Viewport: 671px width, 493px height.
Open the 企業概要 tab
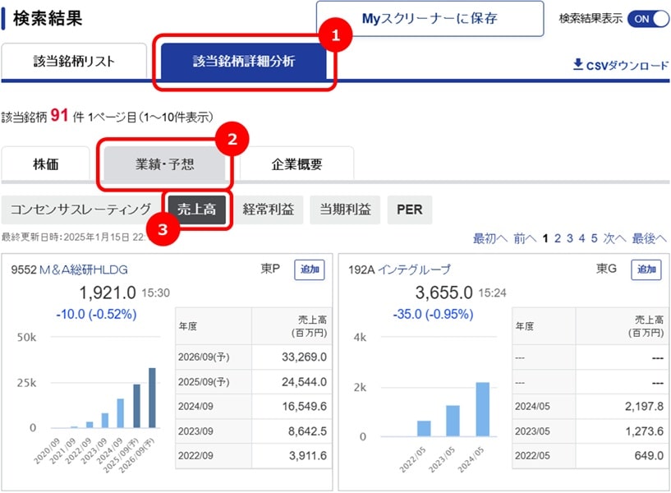click(x=296, y=164)
